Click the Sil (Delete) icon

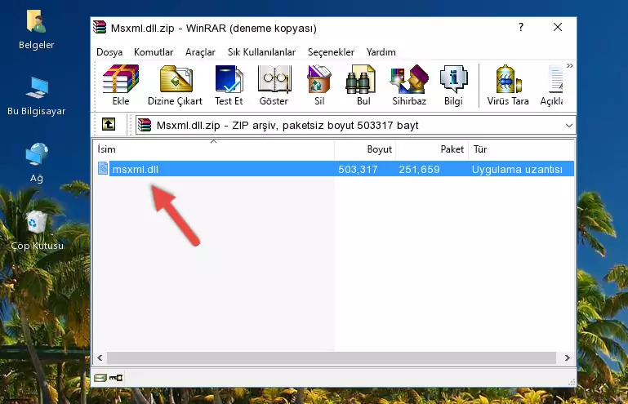pyautogui.click(x=319, y=85)
